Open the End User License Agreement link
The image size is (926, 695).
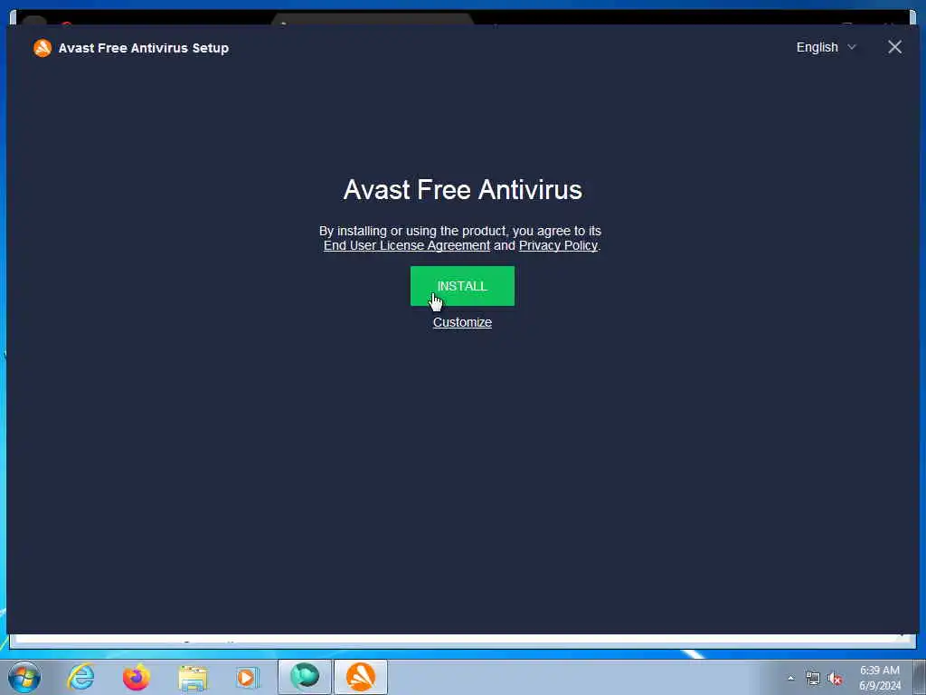407,245
